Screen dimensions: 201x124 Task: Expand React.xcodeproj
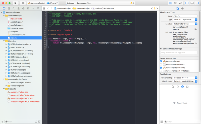tap(6, 47)
